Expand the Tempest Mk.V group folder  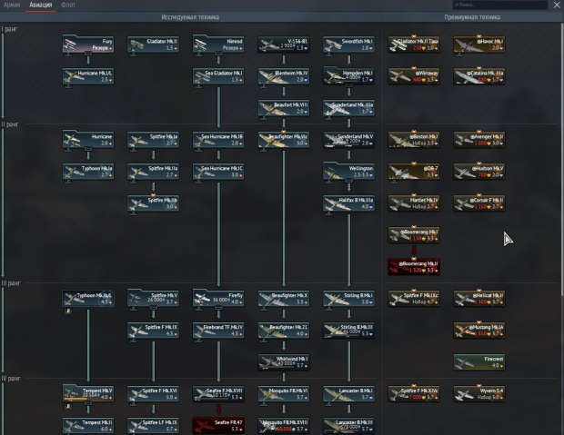pos(88,394)
